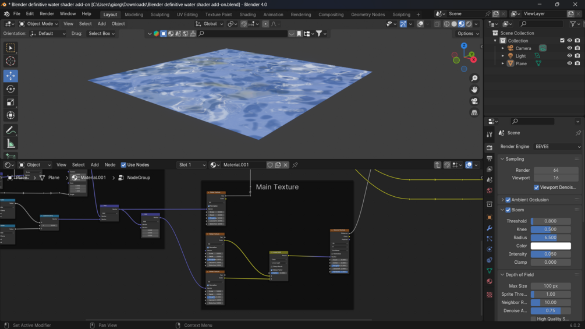
Task: Open the Render menu
Action: [47, 14]
